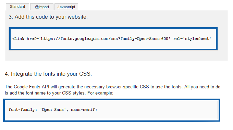The height and width of the screenshot is (130, 233).
Task: Click the 'Add this code to your website' heading
Action: 48,17
